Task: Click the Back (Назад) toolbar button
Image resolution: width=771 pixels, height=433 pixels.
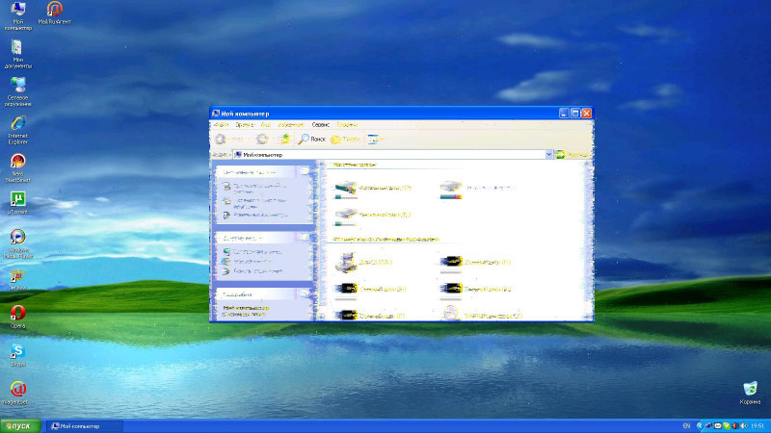Action: [x=229, y=140]
